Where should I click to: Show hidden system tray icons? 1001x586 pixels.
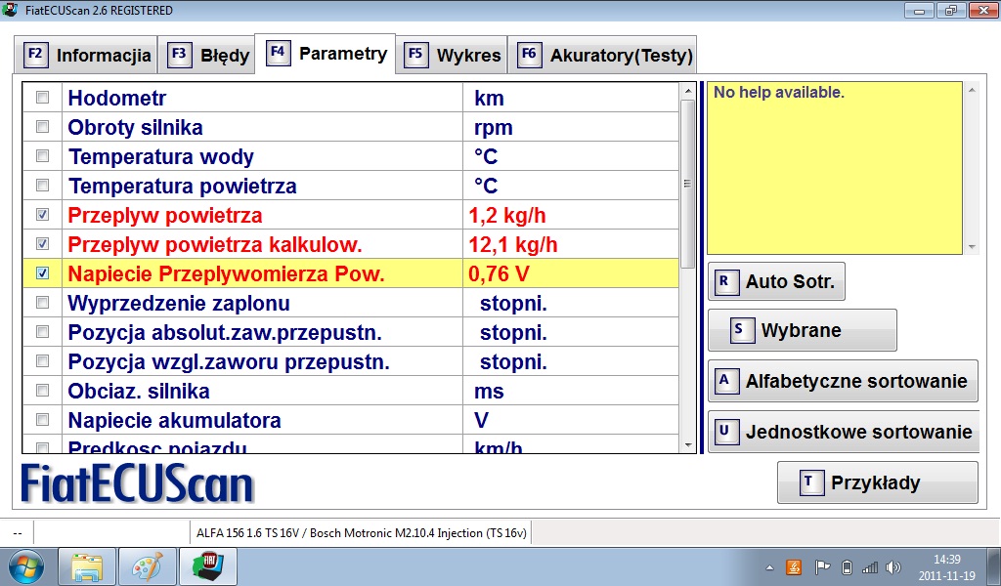[x=770, y=567]
